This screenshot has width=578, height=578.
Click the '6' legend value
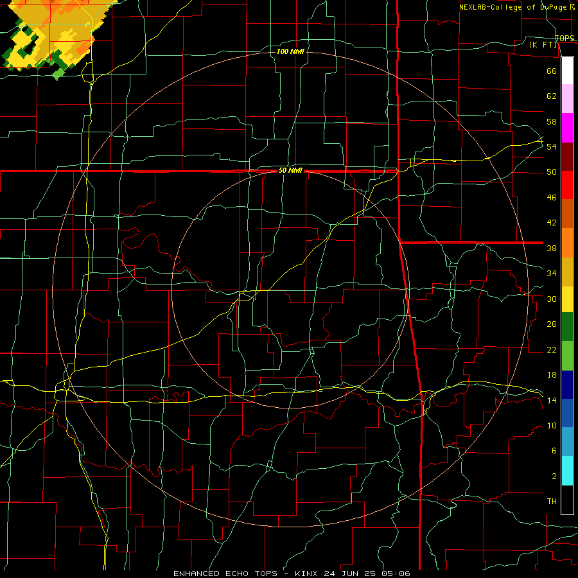[x=554, y=451]
